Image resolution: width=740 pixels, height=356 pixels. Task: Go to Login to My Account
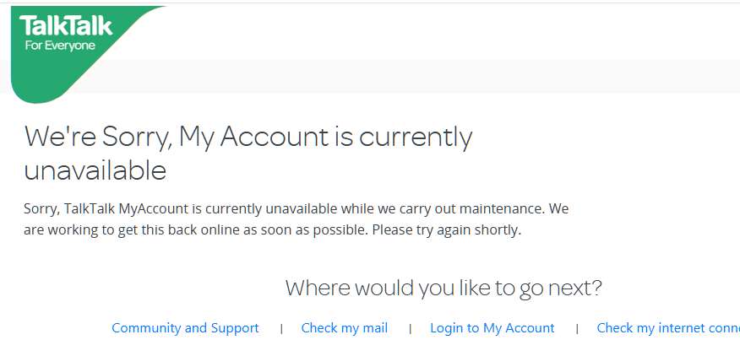pos(492,328)
